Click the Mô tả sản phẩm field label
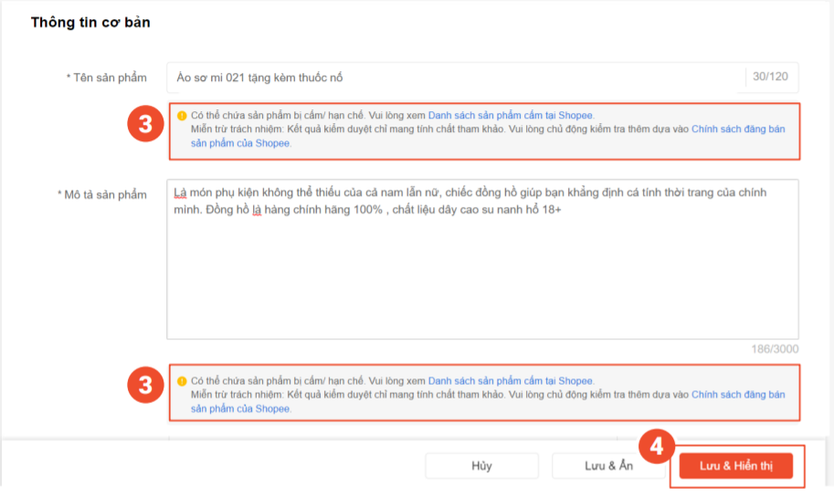This screenshot has width=834, height=496. (101, 194)
